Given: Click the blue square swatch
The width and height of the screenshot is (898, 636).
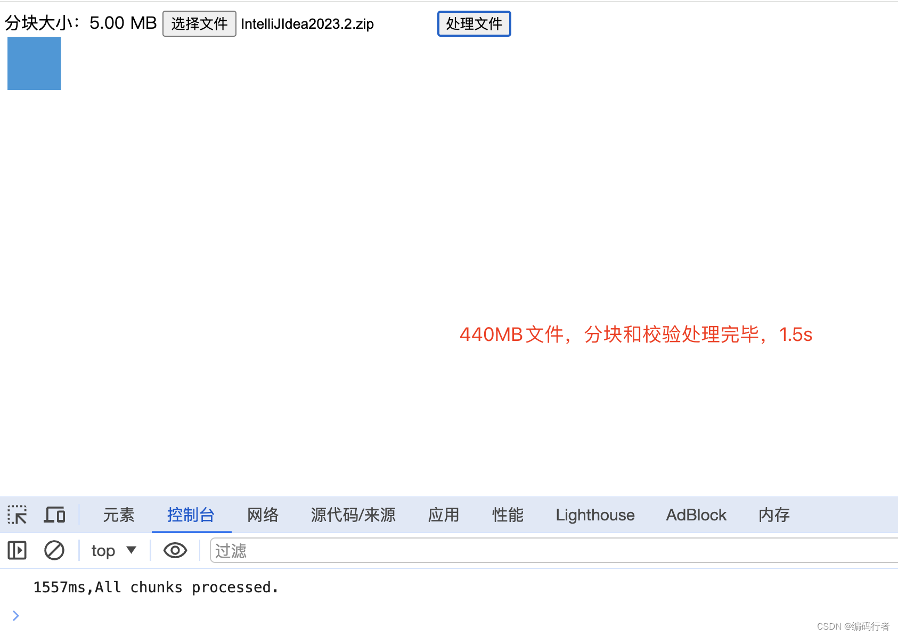Looking at the screenshot, I should [34, 63].
